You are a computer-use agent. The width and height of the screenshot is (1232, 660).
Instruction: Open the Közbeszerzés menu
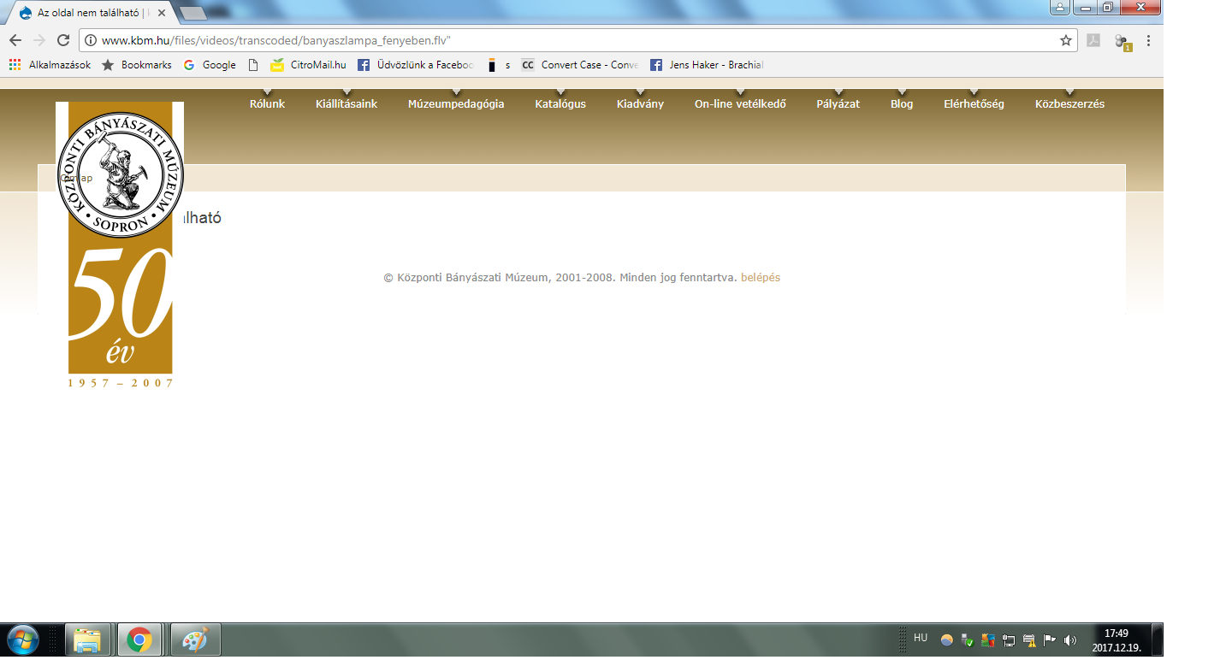[1069, 103]
